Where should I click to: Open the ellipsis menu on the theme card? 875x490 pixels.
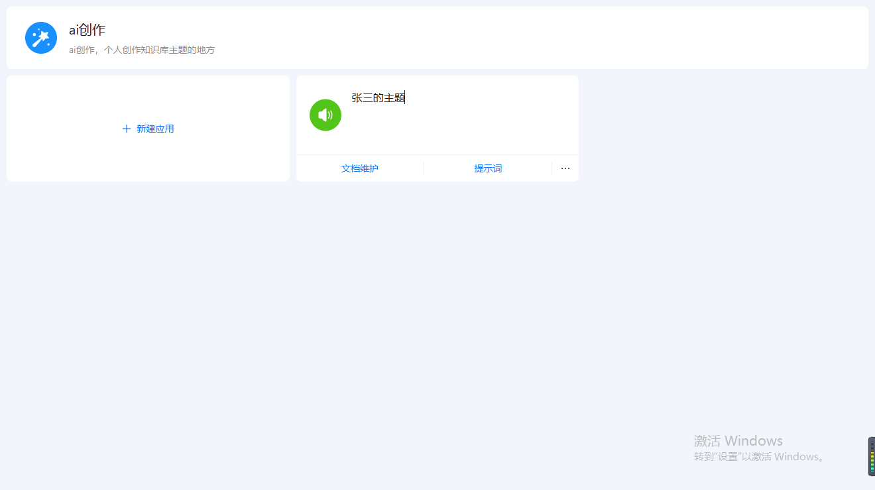click(x=565, y=168)
